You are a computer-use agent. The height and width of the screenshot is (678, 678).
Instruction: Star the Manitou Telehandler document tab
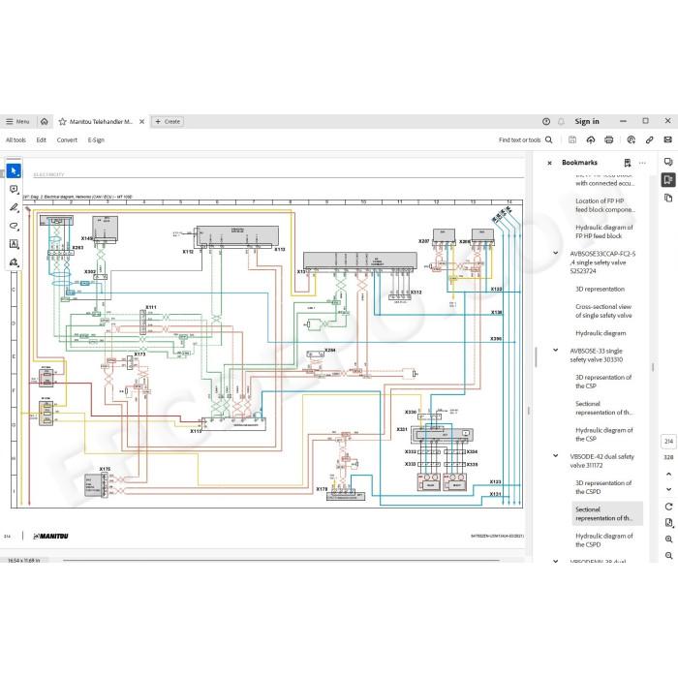pos(63,121)
